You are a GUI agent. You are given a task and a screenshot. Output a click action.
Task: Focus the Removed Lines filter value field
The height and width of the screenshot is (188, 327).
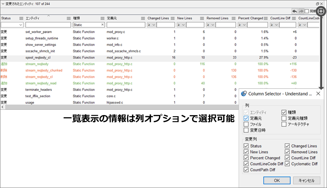point(226,25)
